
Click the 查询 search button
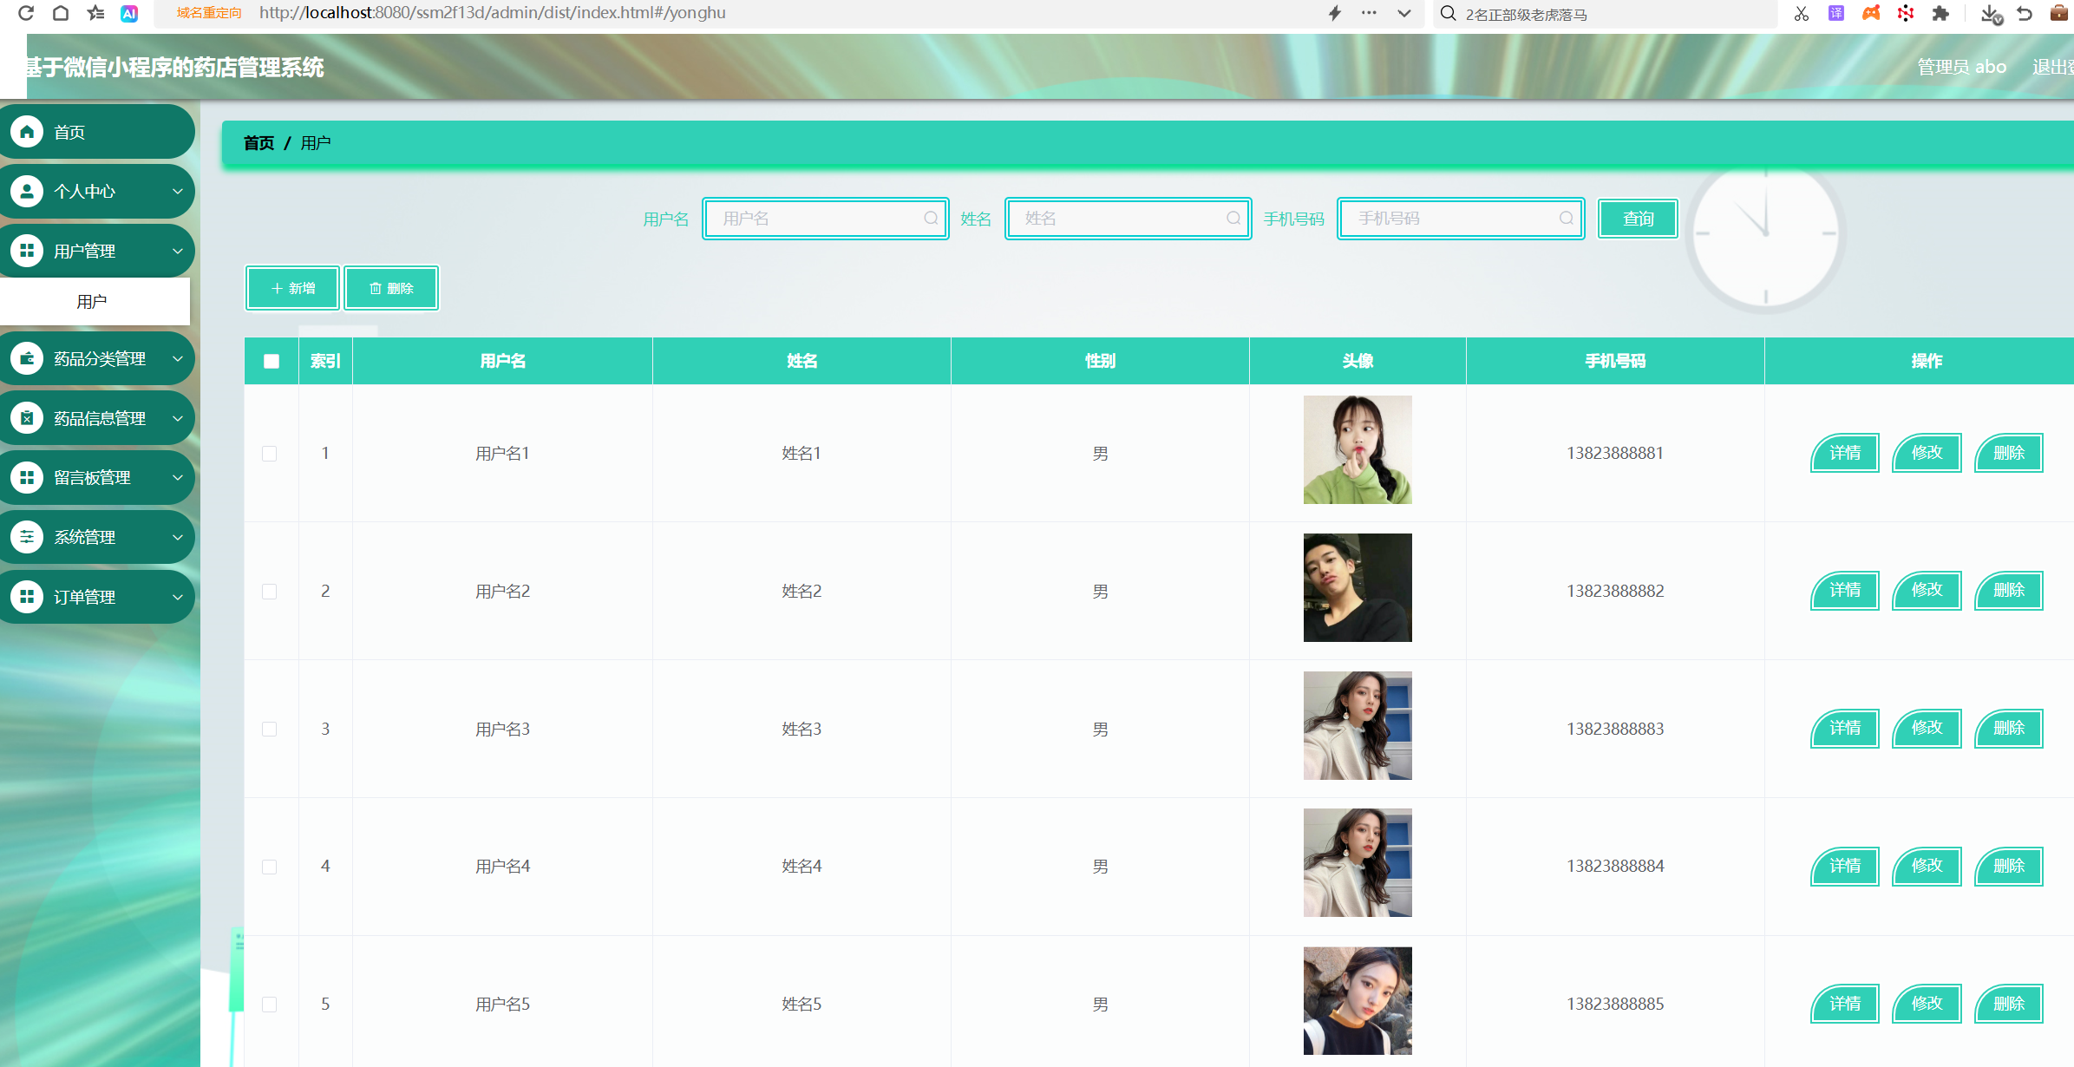[x=1638, y=219]
